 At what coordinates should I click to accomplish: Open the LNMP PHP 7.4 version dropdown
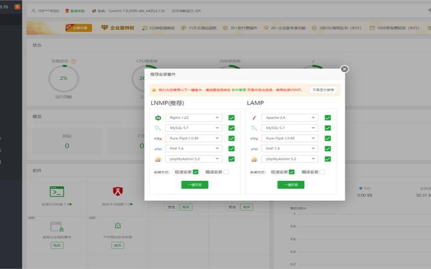[193, 149]
